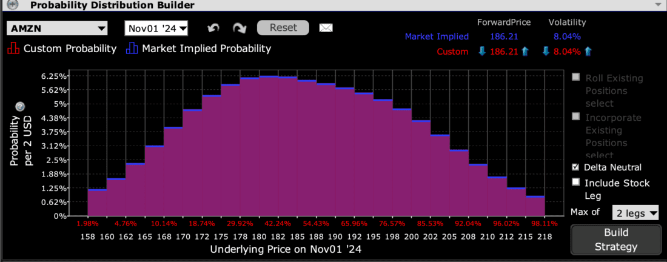
Task: Click the Underlying Price on Nov01 '24 axis title
Action: coord(286,249)
